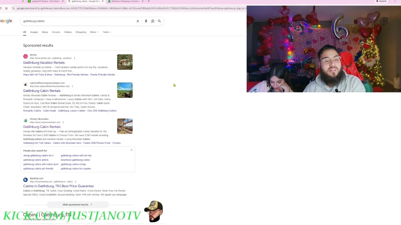Open Cabins in Gatlinburg, TN Booking.com link
401x225 pixels.
tap(58, 186)
